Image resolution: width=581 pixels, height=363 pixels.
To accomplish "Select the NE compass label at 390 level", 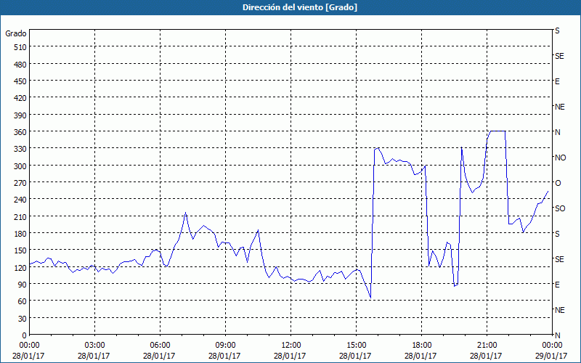I will click(x=560, y=107).
